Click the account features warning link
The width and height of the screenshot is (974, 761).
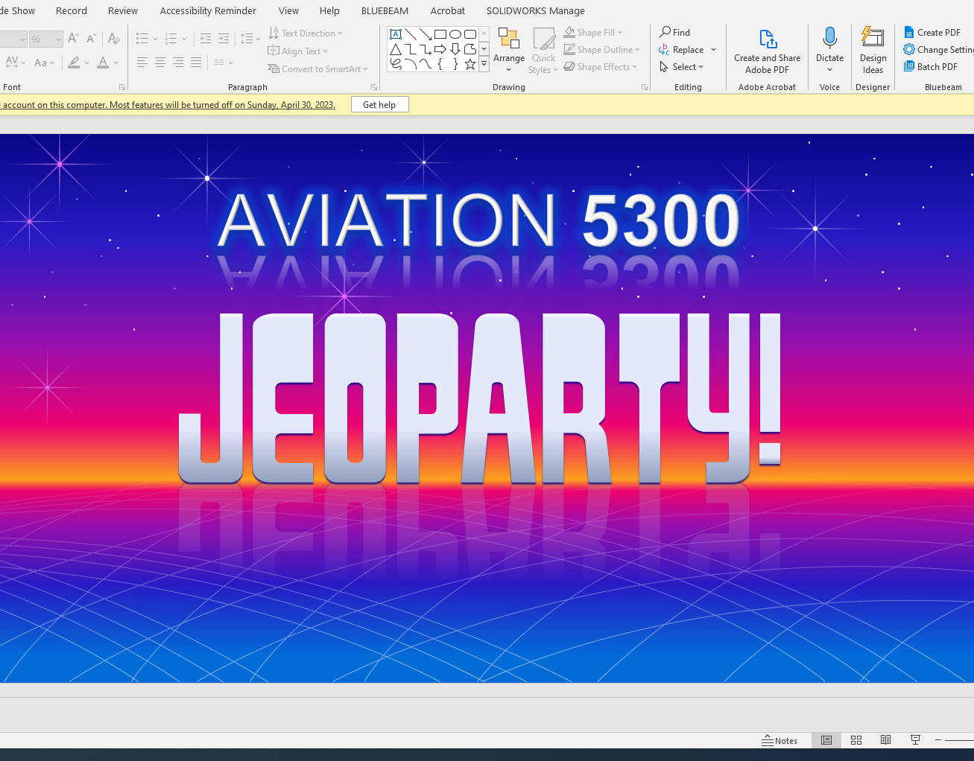[168, 105]
